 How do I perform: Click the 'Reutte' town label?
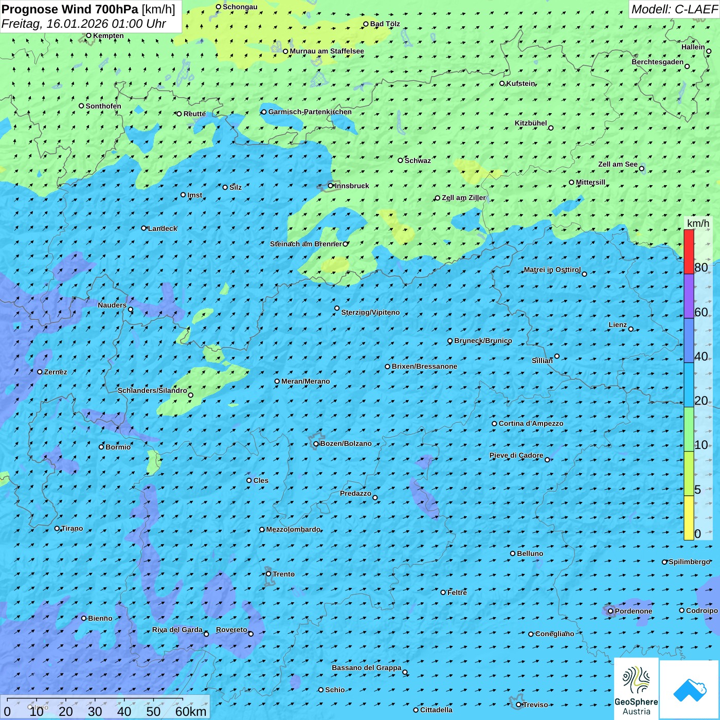(x=194, y=114)
